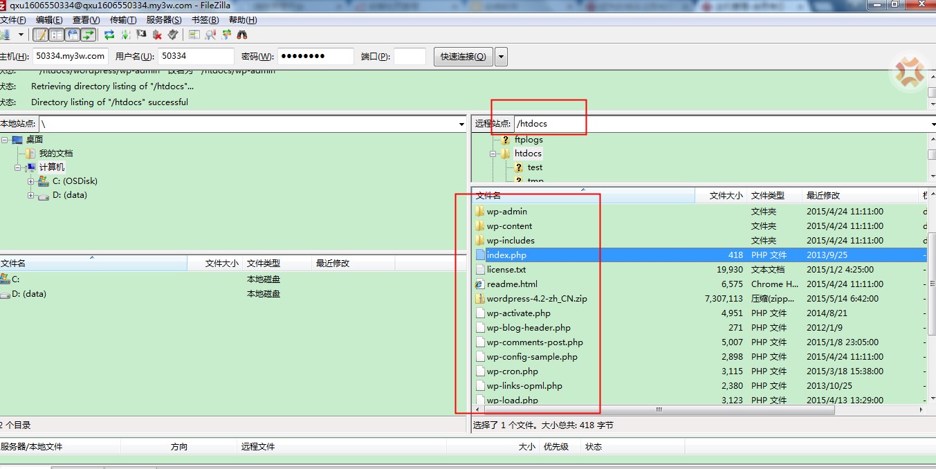Open the quickconnect history dropdown arrow
The image size is (936, 469).
[x=501, y=57]
